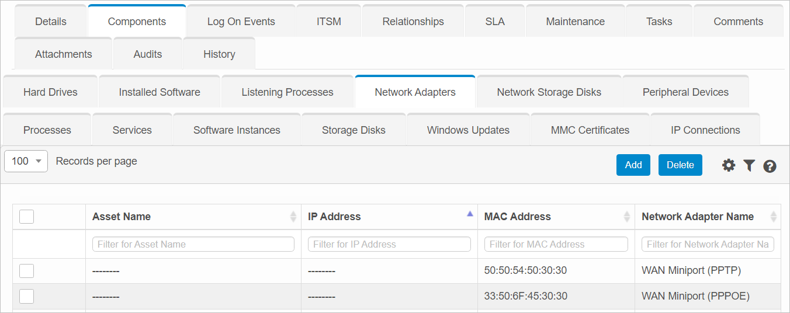Switch to the Hard Drives tab
This screenshot has width=790, height=313.
pos(50,92)
